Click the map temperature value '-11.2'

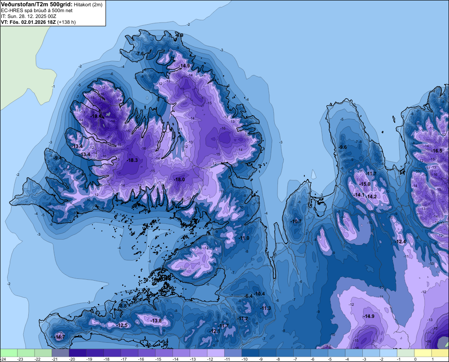pos(243,318)
